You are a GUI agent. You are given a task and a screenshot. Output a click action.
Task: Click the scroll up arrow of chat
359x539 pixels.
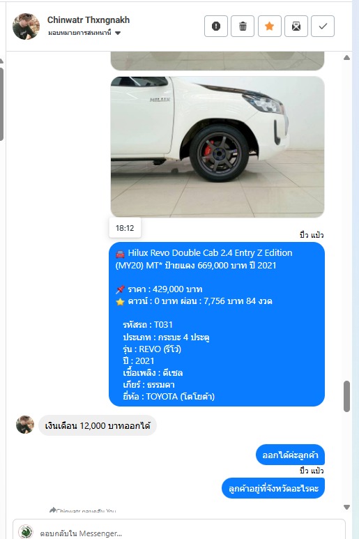[346, 58]
